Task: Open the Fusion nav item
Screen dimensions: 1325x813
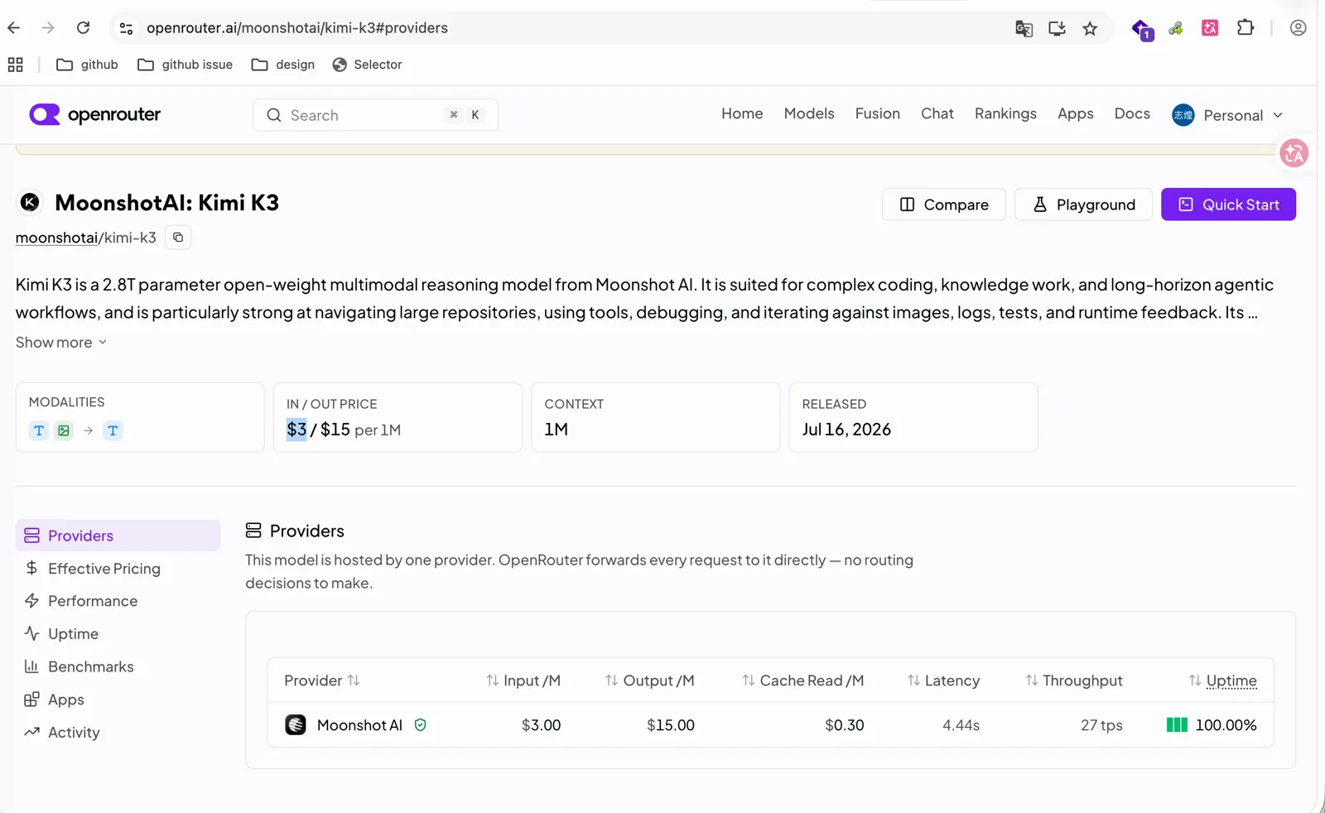Action: (878, 113)
